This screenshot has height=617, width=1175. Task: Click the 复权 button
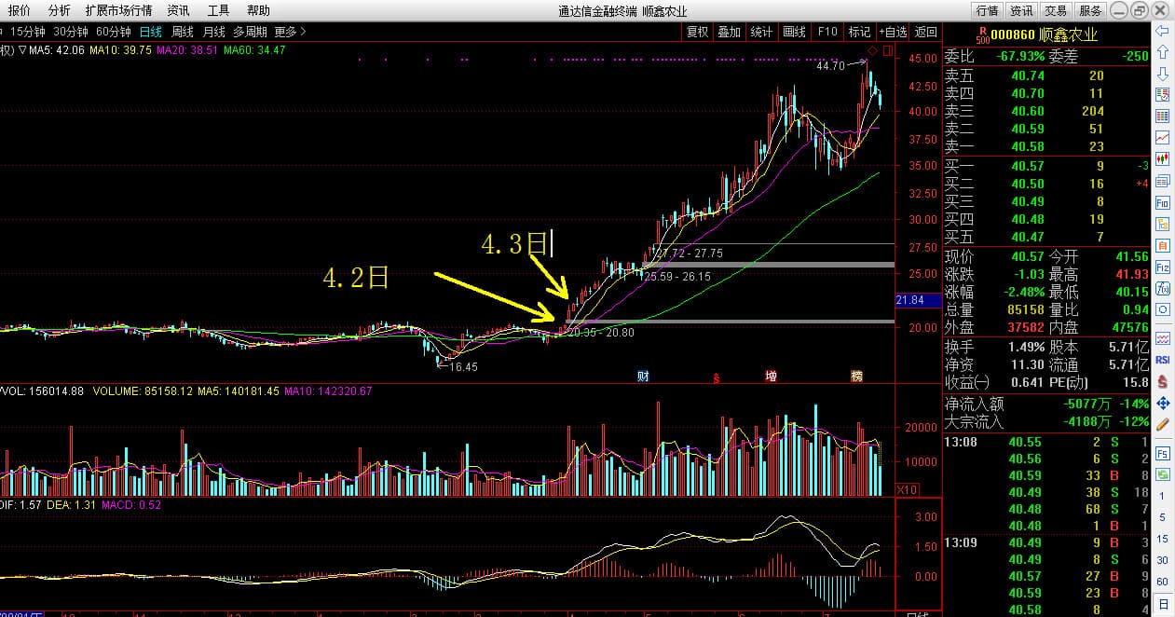697,32
